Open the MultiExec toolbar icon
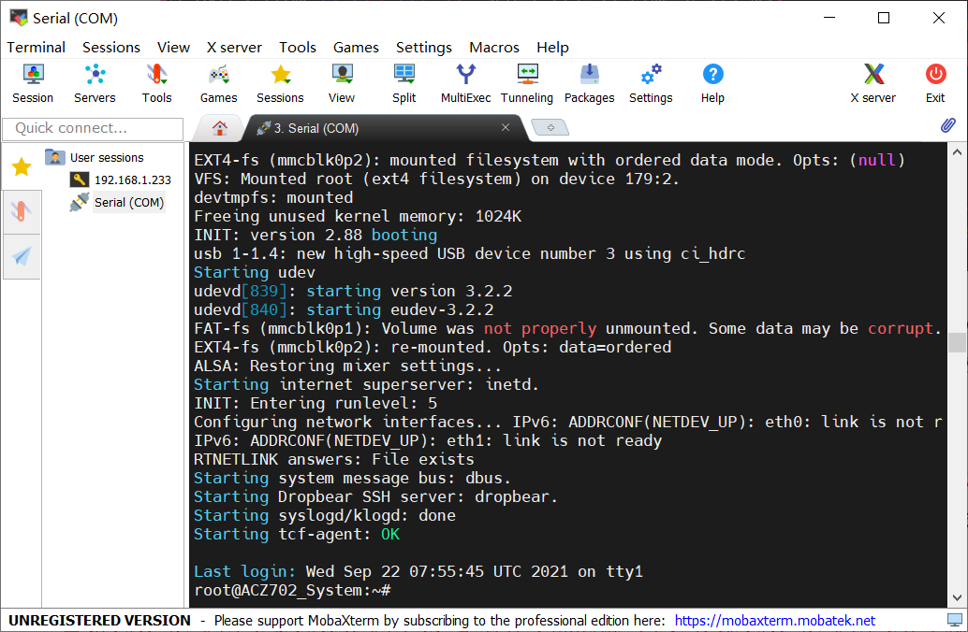The image size is (968, 632). pos(465,83)
